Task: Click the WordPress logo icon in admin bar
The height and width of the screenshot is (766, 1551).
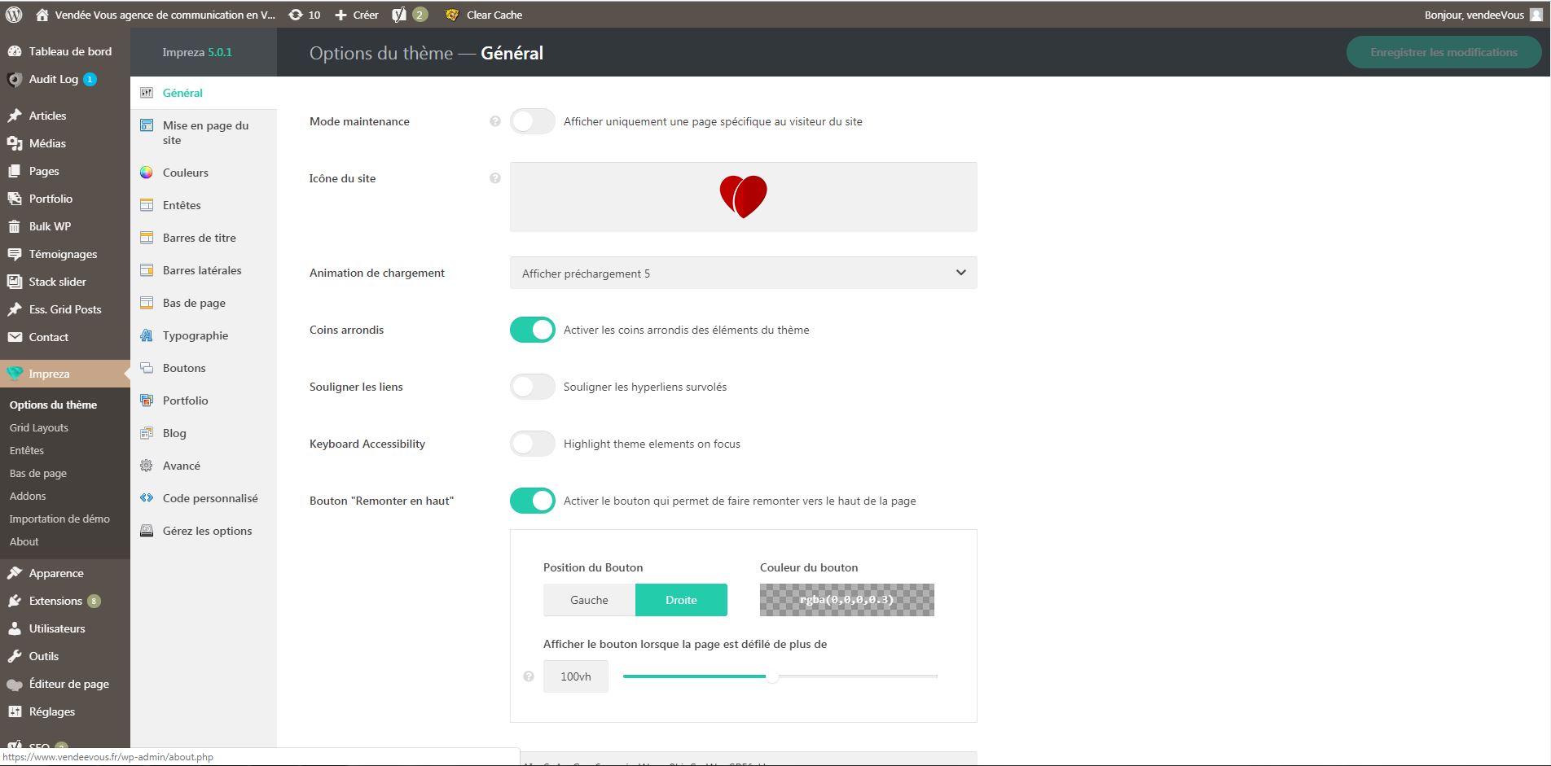Action: 14,15
